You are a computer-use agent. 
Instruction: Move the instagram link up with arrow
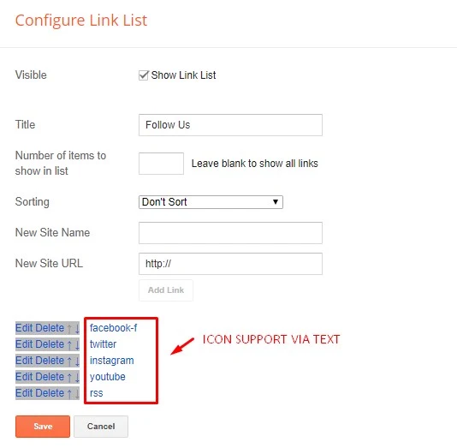pyautogui.click(x=69, y=361)
